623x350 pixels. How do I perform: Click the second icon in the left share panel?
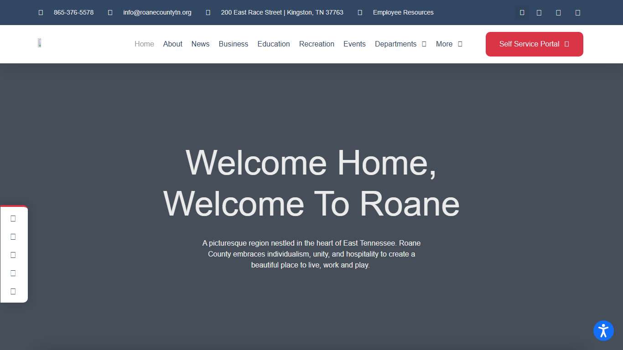(x=13, y=237)
